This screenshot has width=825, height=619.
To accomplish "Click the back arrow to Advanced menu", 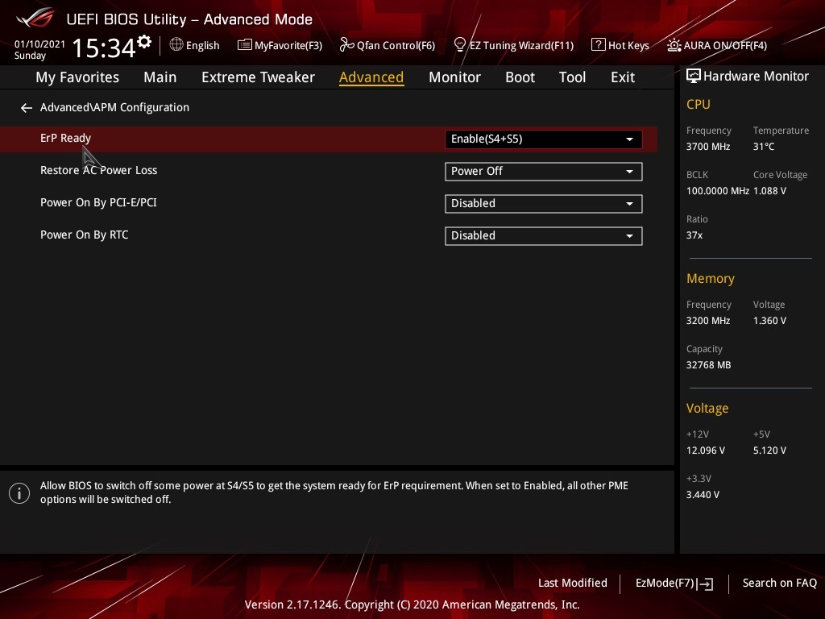I will 27,108.
